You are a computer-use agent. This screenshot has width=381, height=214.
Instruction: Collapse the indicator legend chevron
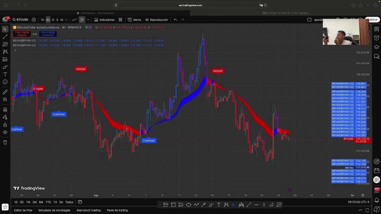15,50
